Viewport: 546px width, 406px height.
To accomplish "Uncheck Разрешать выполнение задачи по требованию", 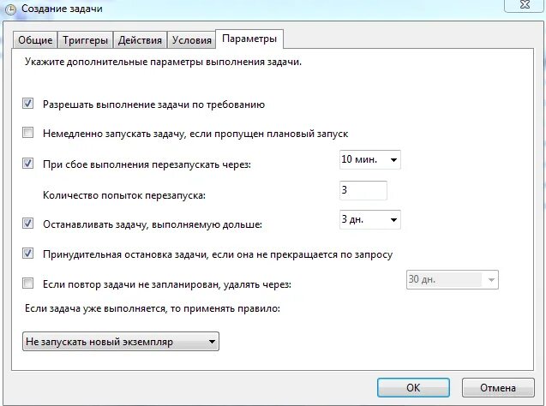I will point(27,104).
